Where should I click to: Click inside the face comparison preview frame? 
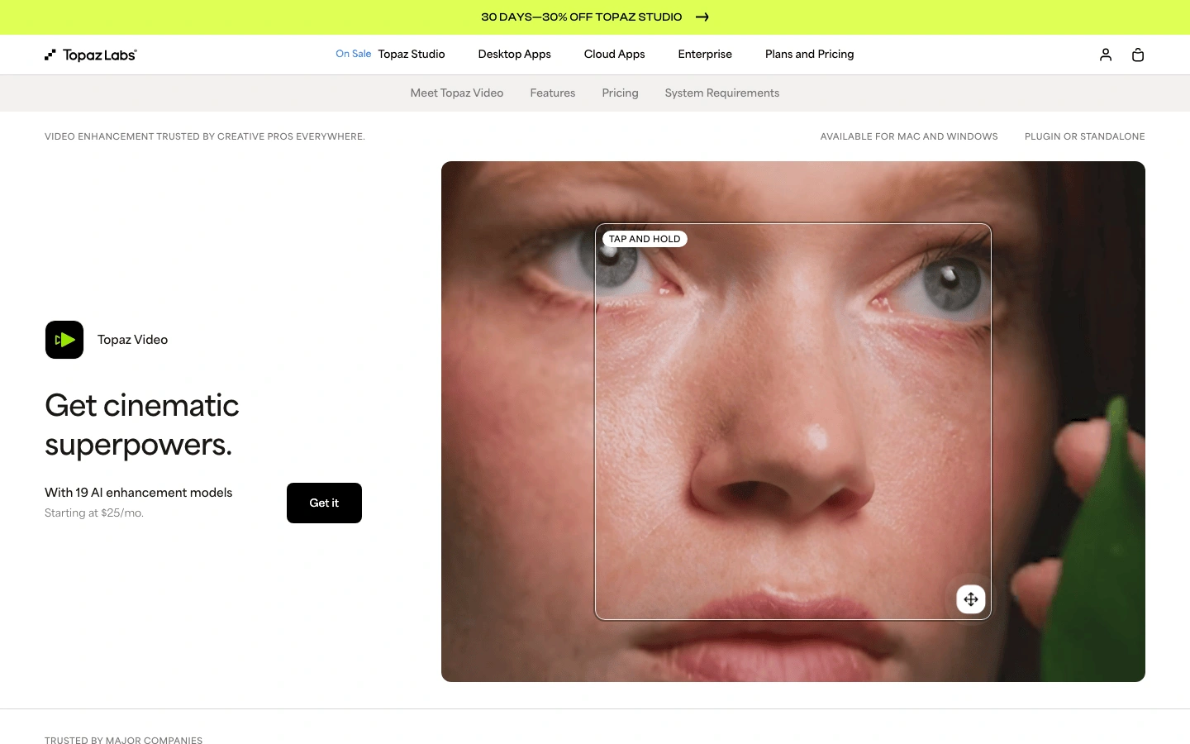tap(793, 422)
